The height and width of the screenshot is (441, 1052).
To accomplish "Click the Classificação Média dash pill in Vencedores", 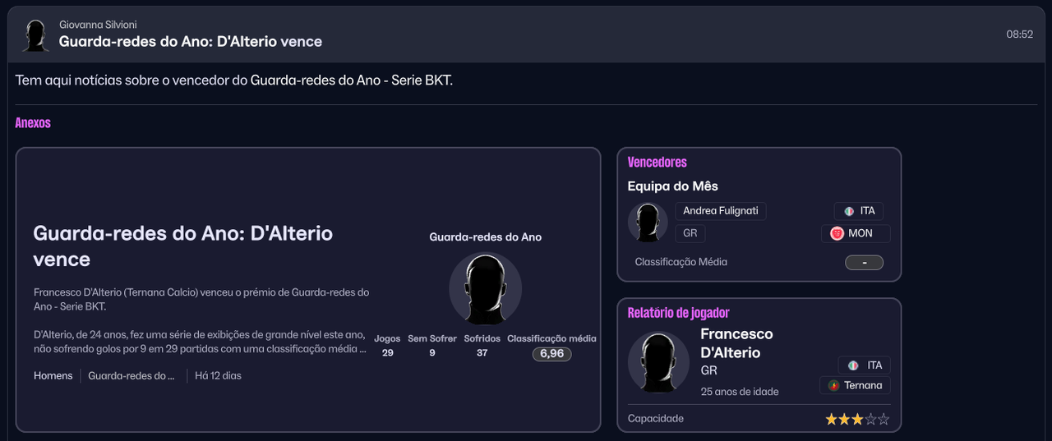I will coord(864,263).
